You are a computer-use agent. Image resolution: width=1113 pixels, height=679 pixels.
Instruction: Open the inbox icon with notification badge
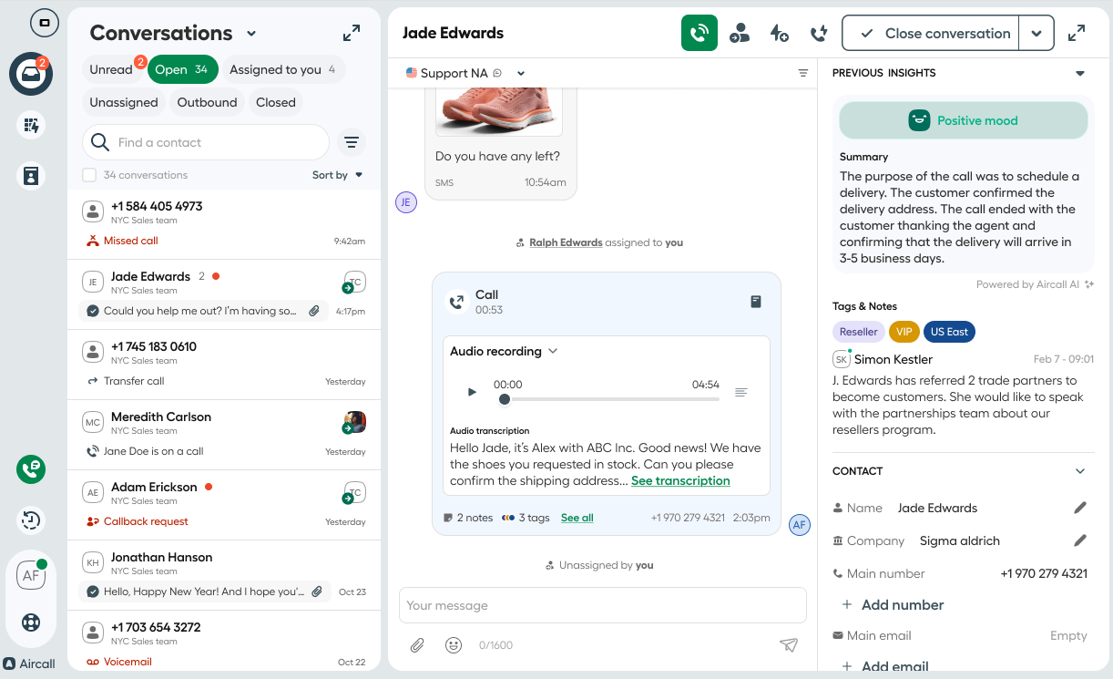click(31, 74)
